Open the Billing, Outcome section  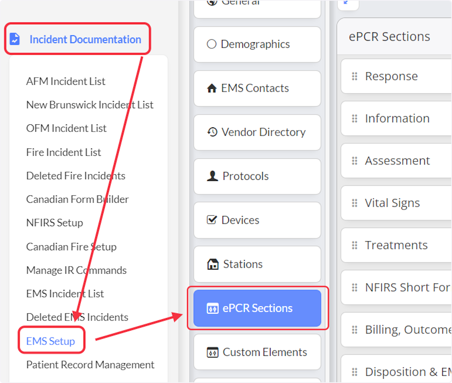pyautogui.click(x=396, y=329)
